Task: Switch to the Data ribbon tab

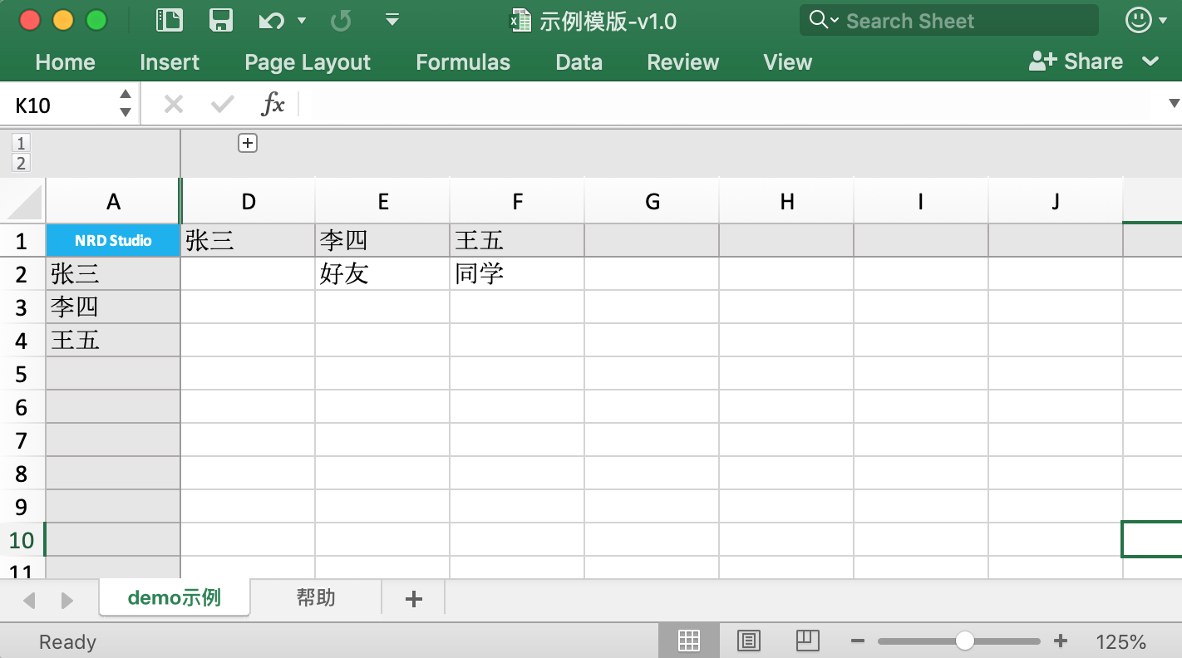Action: click(x=579, y=61)
